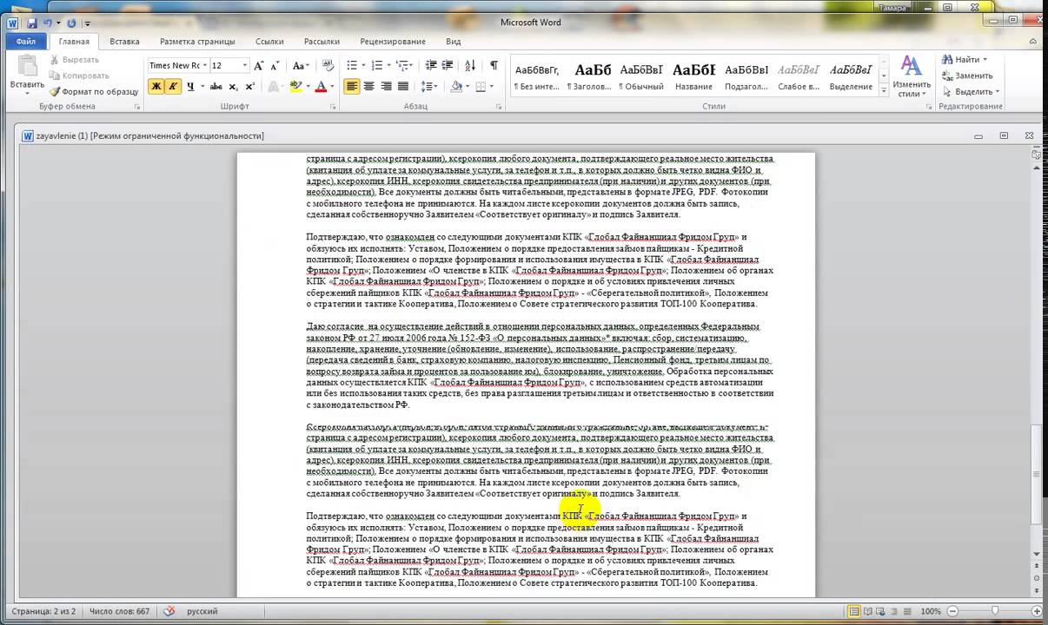Viewport: 1048px width, 625px height.
Task: Expand numbered list options dropdown
Action: 388,65
